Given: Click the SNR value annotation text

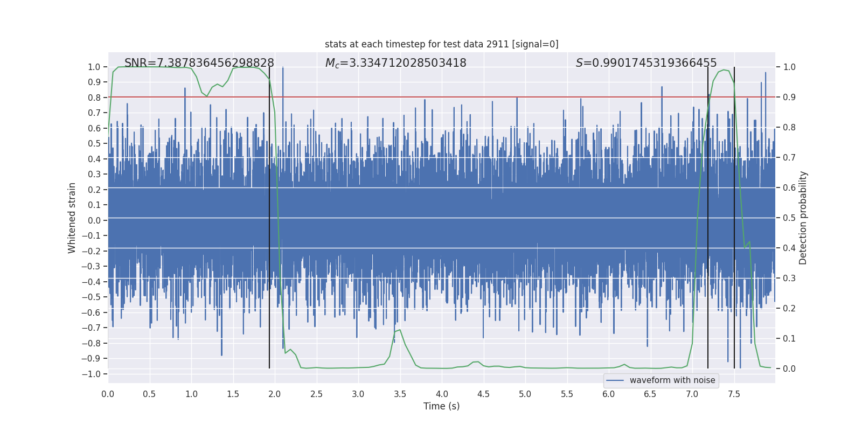Looking at the screenshot, I should tap(199, 63).
